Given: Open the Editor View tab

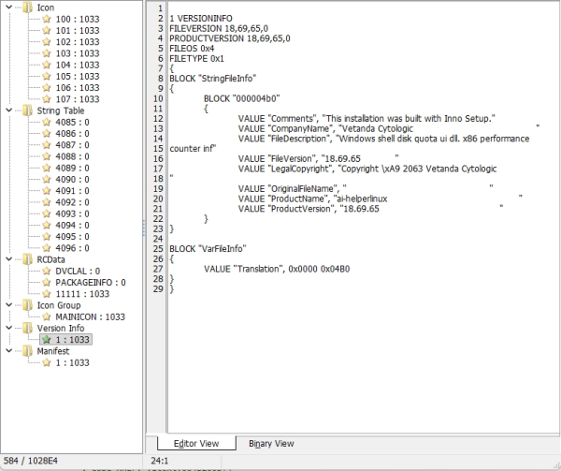Looking at the screenshot, I should pos(196,444).
